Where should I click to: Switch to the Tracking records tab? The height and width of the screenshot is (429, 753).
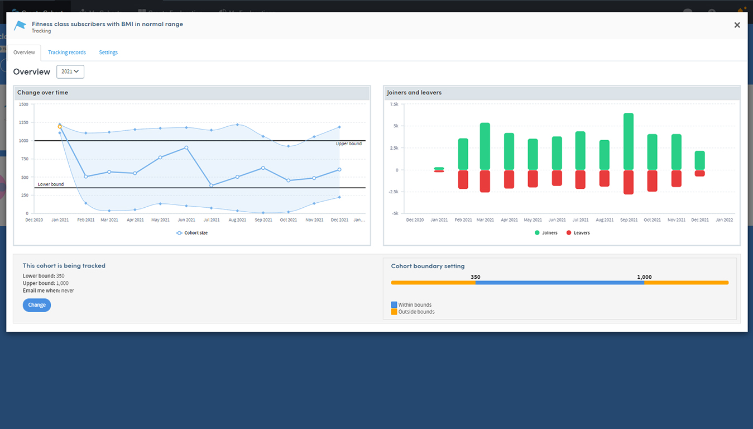(x=67, y=53)
